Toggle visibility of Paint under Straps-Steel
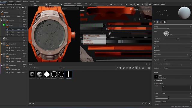Screen dimensions: 192x108 [x=7, y=51]
